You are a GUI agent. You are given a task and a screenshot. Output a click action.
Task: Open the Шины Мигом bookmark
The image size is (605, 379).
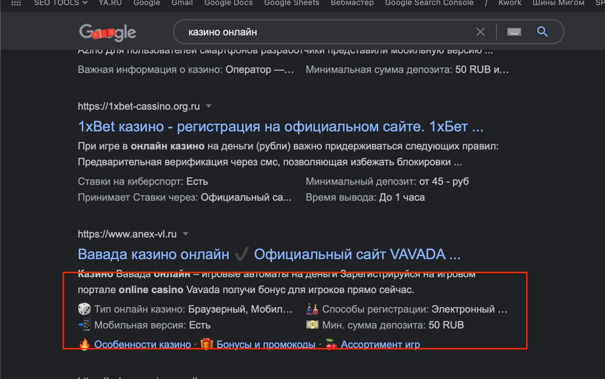[558, 2]
